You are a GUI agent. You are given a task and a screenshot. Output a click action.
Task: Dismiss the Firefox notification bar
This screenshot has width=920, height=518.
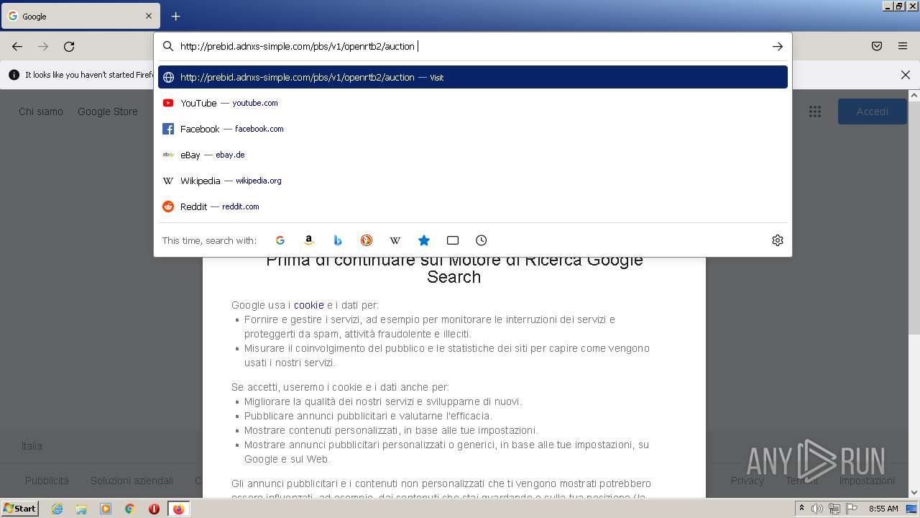[x=906, y=75]
